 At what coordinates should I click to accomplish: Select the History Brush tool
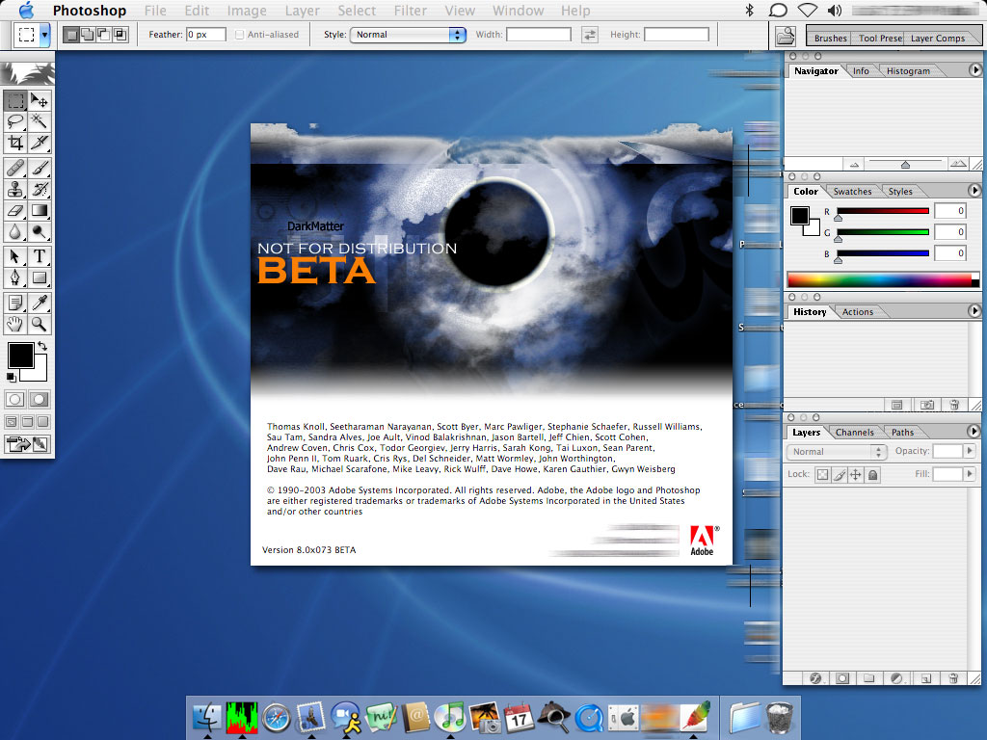click(39, 190)
